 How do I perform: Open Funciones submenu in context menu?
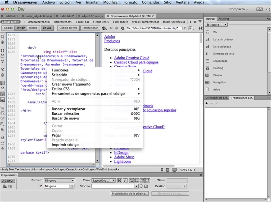pyautogui.click(x=95, y=70)
